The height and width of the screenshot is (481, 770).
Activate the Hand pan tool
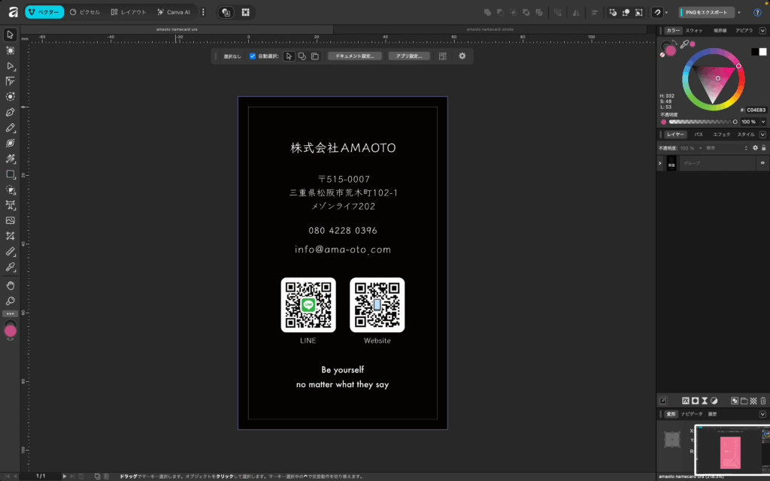[x=11, y=286]
